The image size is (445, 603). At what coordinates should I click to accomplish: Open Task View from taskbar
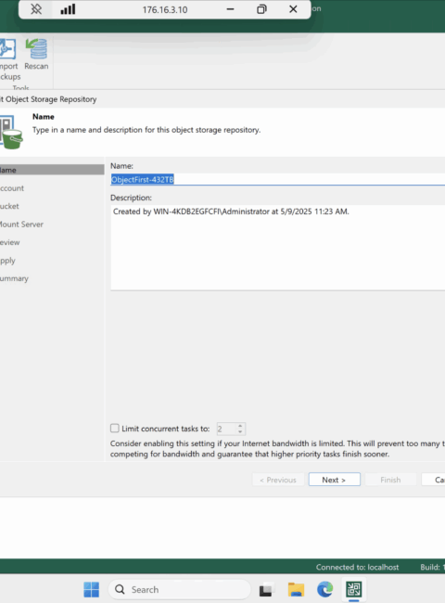click(266, 589)
